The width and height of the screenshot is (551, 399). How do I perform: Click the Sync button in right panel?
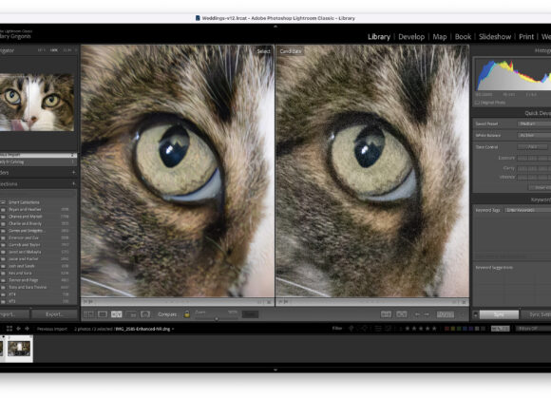tap(499, 314)
